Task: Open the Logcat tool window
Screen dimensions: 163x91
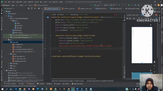Action: 57,84
